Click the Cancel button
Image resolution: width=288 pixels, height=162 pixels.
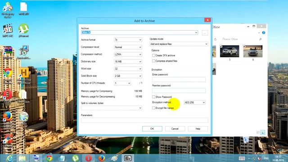pos(175,129)
